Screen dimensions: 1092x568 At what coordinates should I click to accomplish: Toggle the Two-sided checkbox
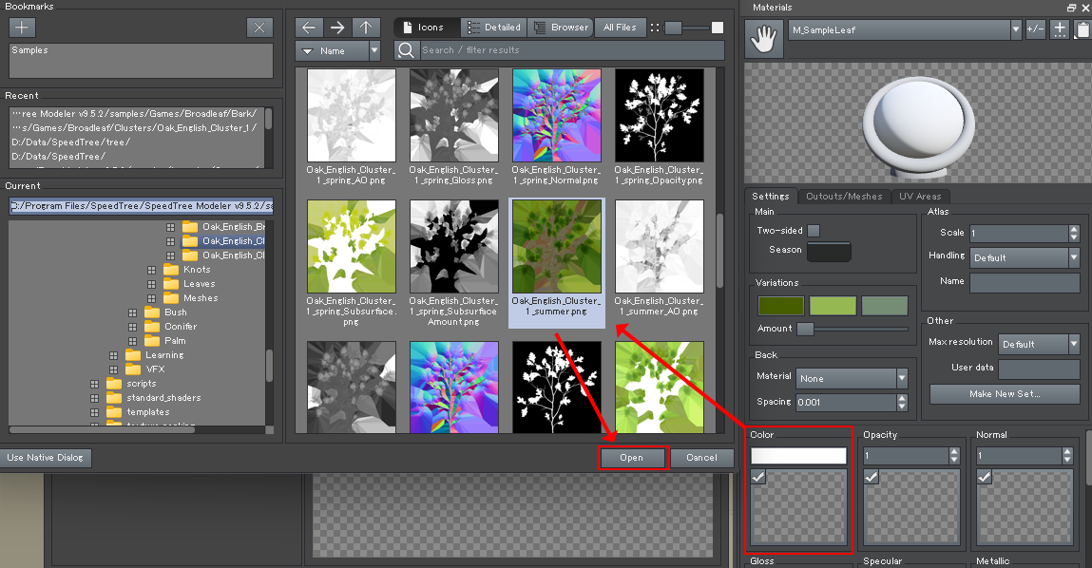814,231
